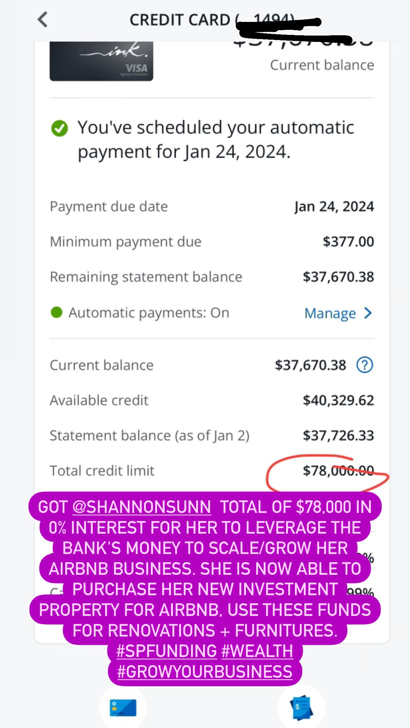This screenshot has height=728, width=410.
Task: Select the Payment due date row
Action: 212,207
